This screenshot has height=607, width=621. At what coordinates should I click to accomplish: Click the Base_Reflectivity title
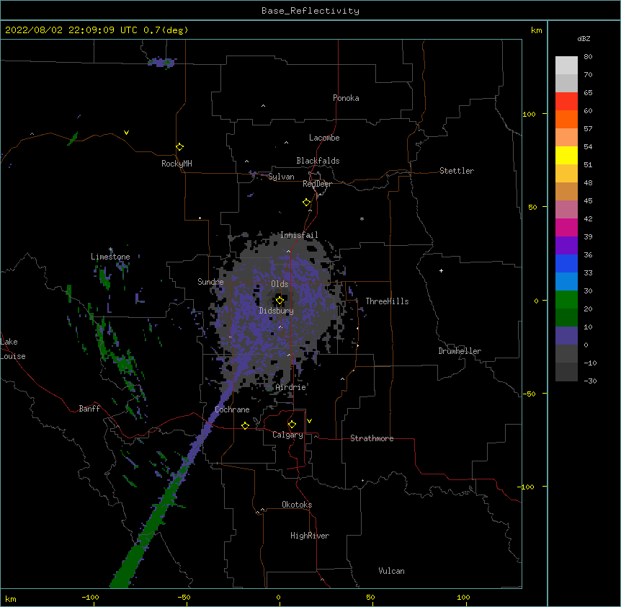(x=310, y=11)
